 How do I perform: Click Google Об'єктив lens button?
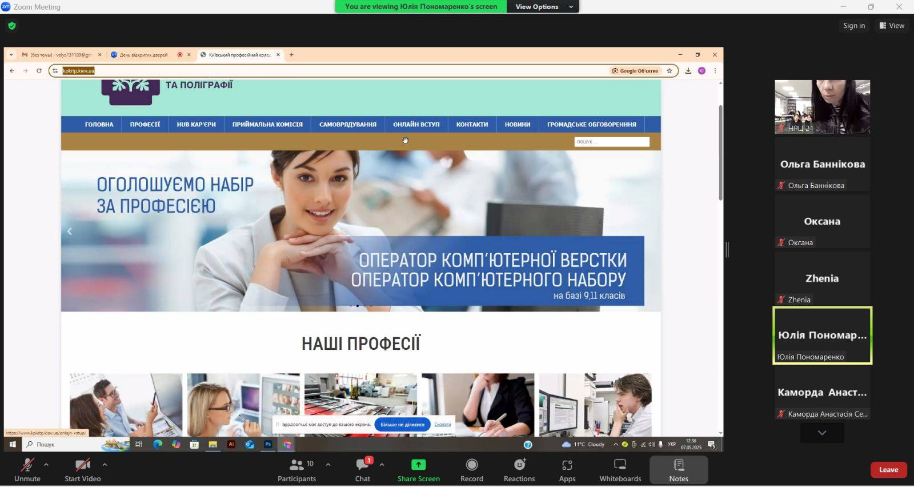pyautogui.click(x=635, y=71)
